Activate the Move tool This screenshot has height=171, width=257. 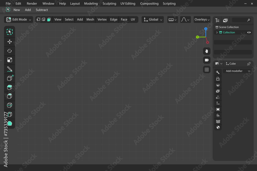click(x=10, y=42)
